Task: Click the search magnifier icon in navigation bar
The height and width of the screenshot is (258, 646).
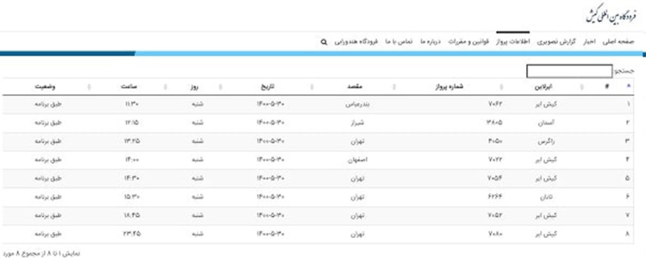Action: [x=324, y=42]
